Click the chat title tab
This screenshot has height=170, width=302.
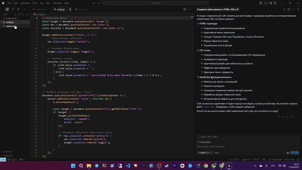coord(218,9)
